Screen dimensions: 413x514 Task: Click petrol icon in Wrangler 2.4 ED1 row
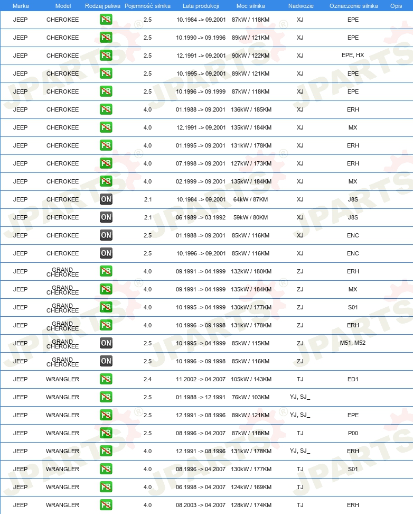[106, 379]
